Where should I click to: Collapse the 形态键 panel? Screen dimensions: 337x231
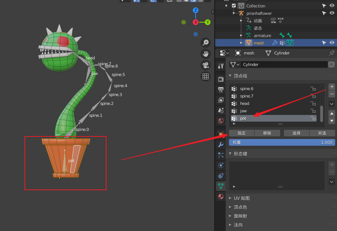coord(230,154)
